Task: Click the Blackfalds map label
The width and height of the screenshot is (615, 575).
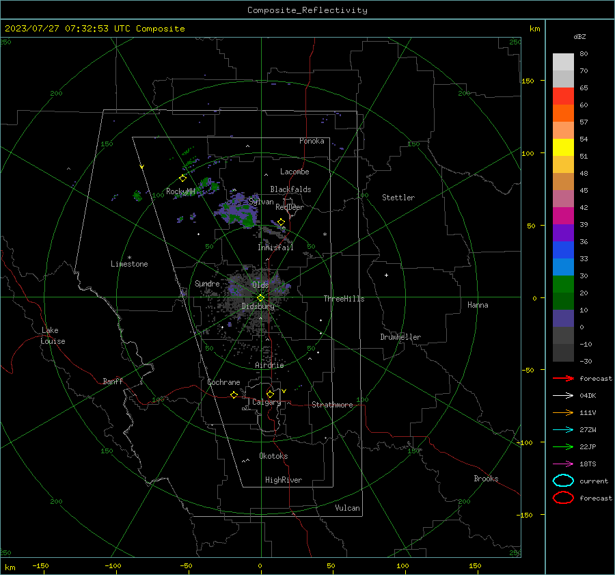Action: 290,189
